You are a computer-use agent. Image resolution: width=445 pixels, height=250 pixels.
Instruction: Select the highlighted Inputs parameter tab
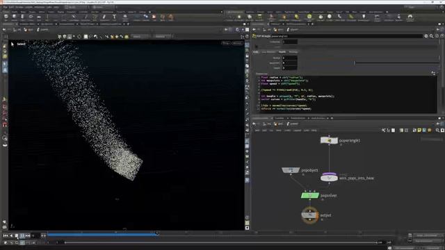tap(282, 52)
